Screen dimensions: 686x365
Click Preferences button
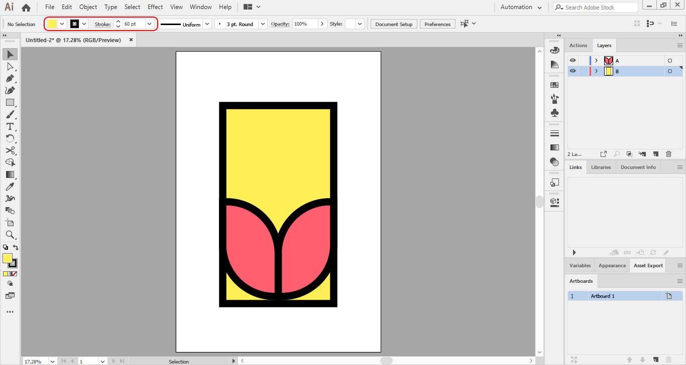(x=437, y=24)
